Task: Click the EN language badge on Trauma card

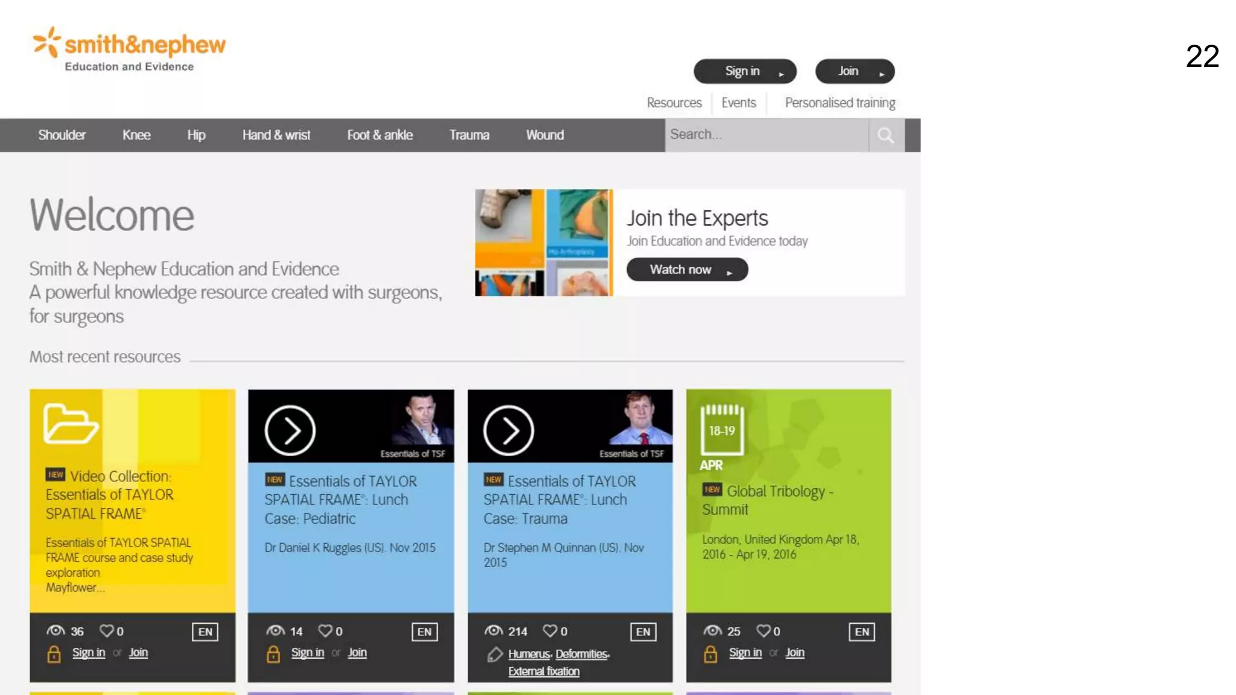Action: pyautogui.click(x=643, y=632)
